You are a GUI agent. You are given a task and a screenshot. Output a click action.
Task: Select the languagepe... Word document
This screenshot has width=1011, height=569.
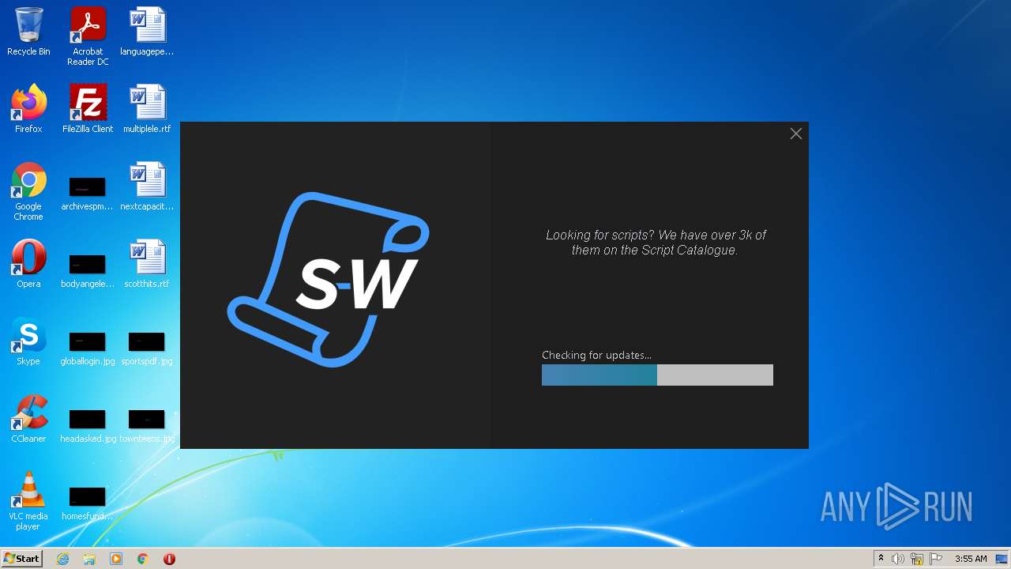click(x=147, y=32)
